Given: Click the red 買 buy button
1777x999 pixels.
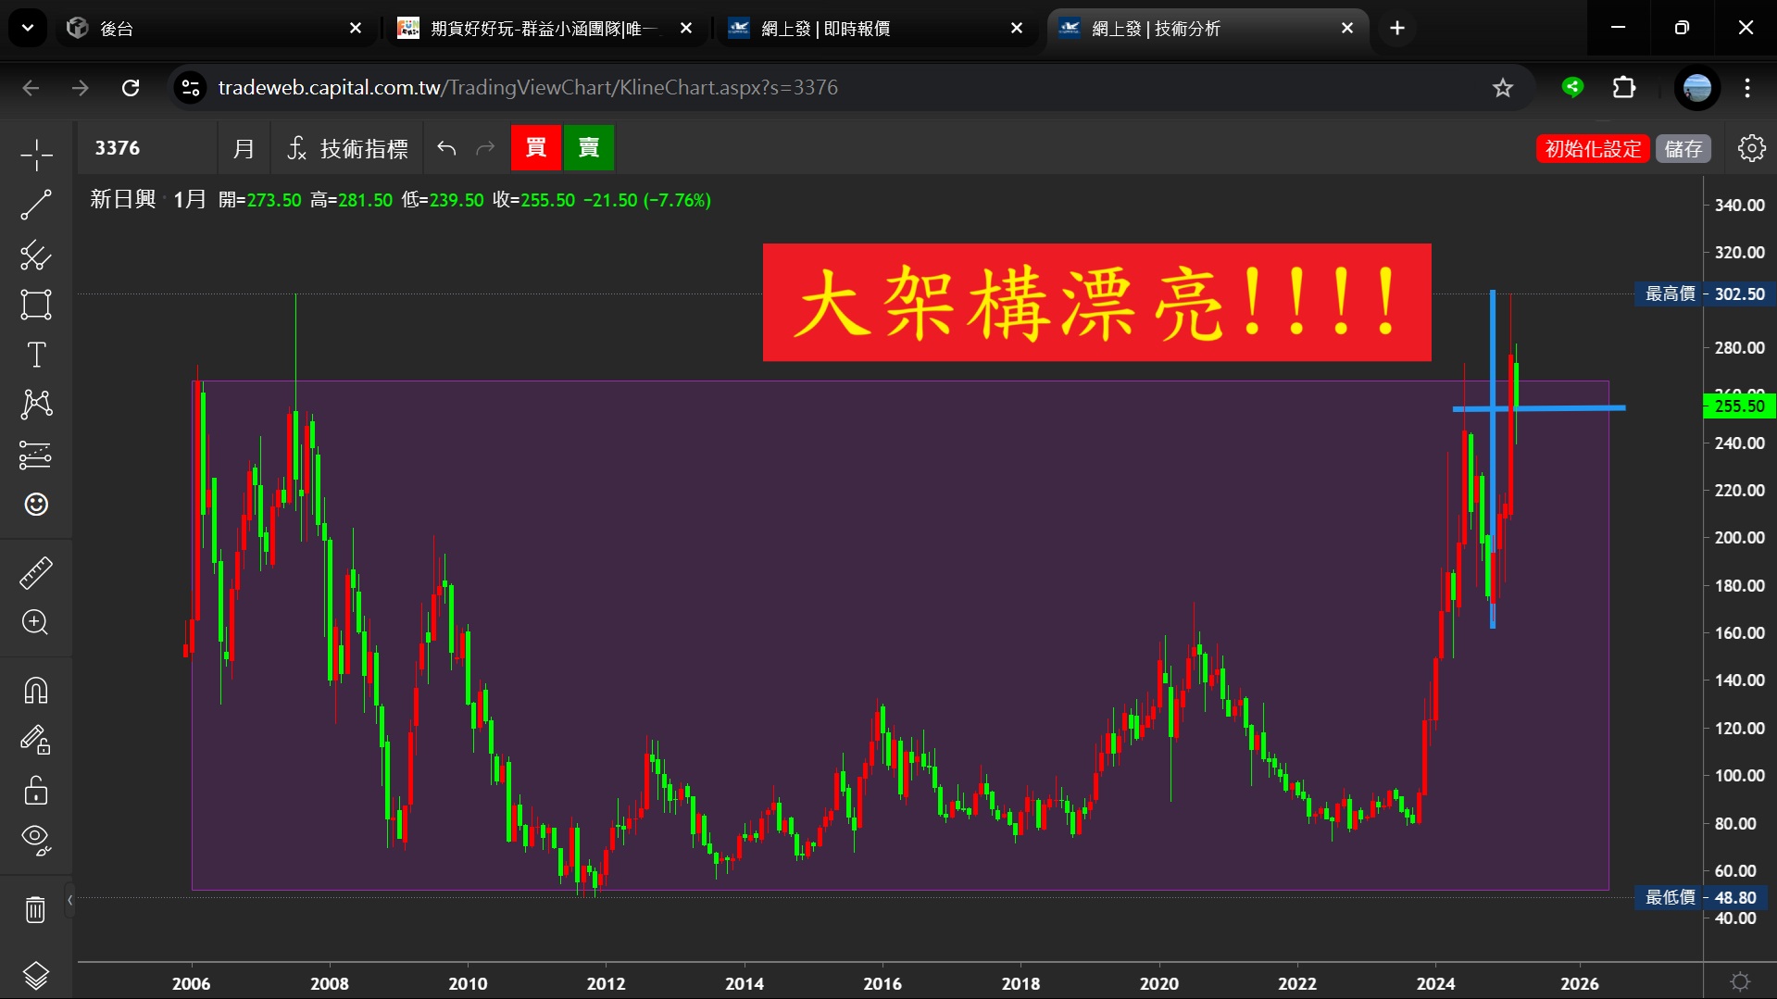Looking at the screenshot, I should click(x=535, y=148).
